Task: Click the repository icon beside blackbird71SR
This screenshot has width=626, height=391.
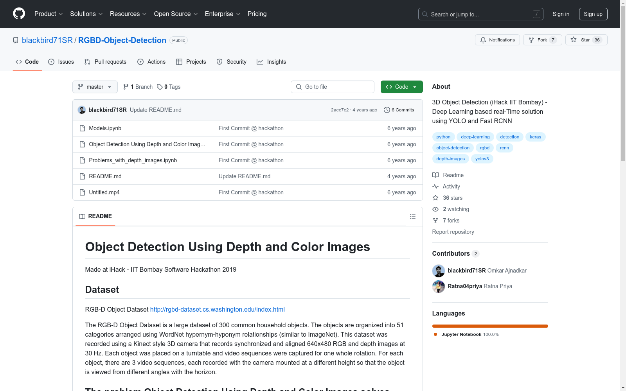Action: pos(16,40)
